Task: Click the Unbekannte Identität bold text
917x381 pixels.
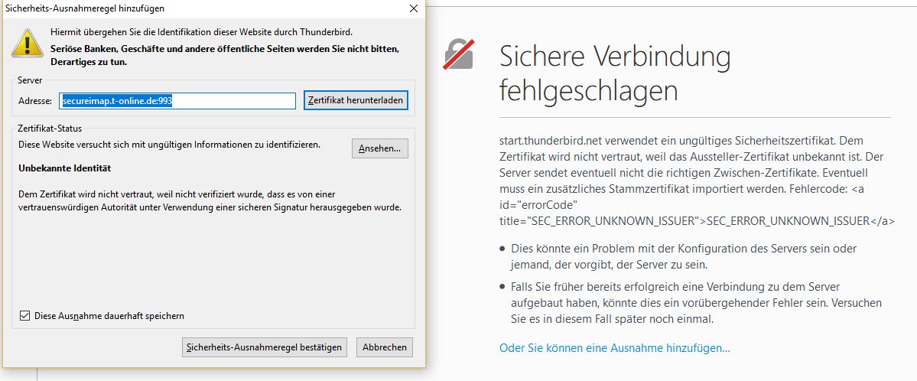Action: click(x=65, y=168)
